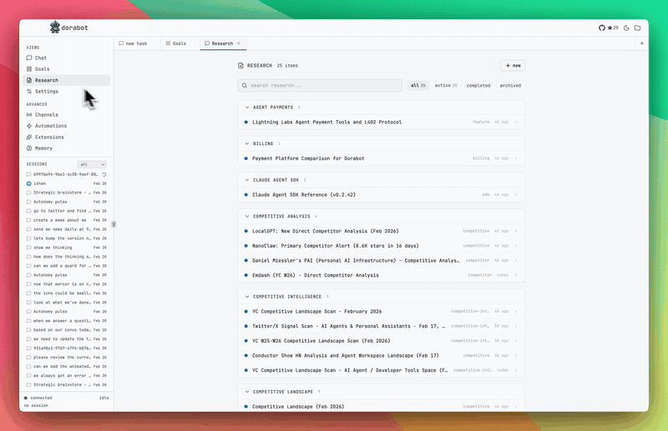Image resolution: width=668 pixels, height=431 pixels.
Task: Collapse the Competitive Landscape group
Action: click(247, 392)
